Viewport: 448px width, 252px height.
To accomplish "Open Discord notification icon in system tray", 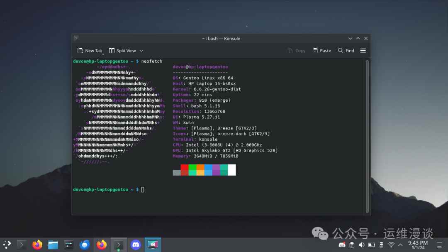I will coord(342,245).
